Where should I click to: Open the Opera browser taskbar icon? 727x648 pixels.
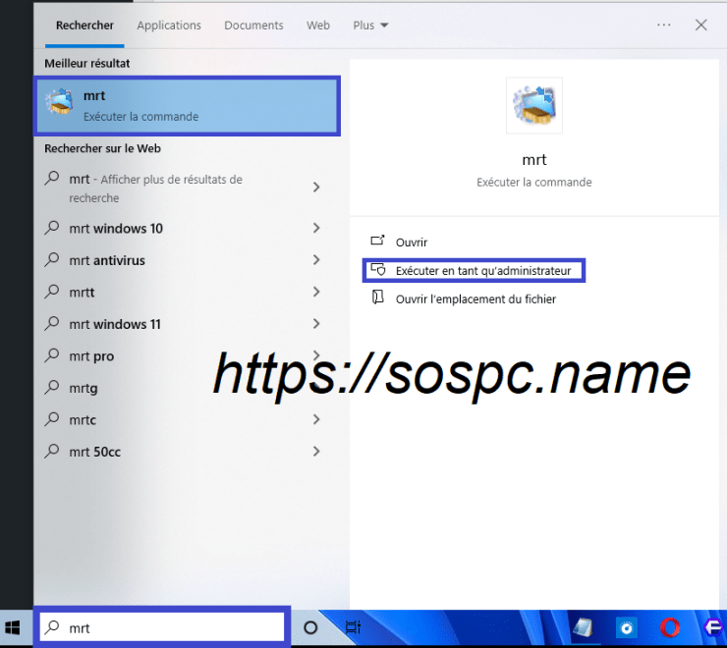coord(669,628)
